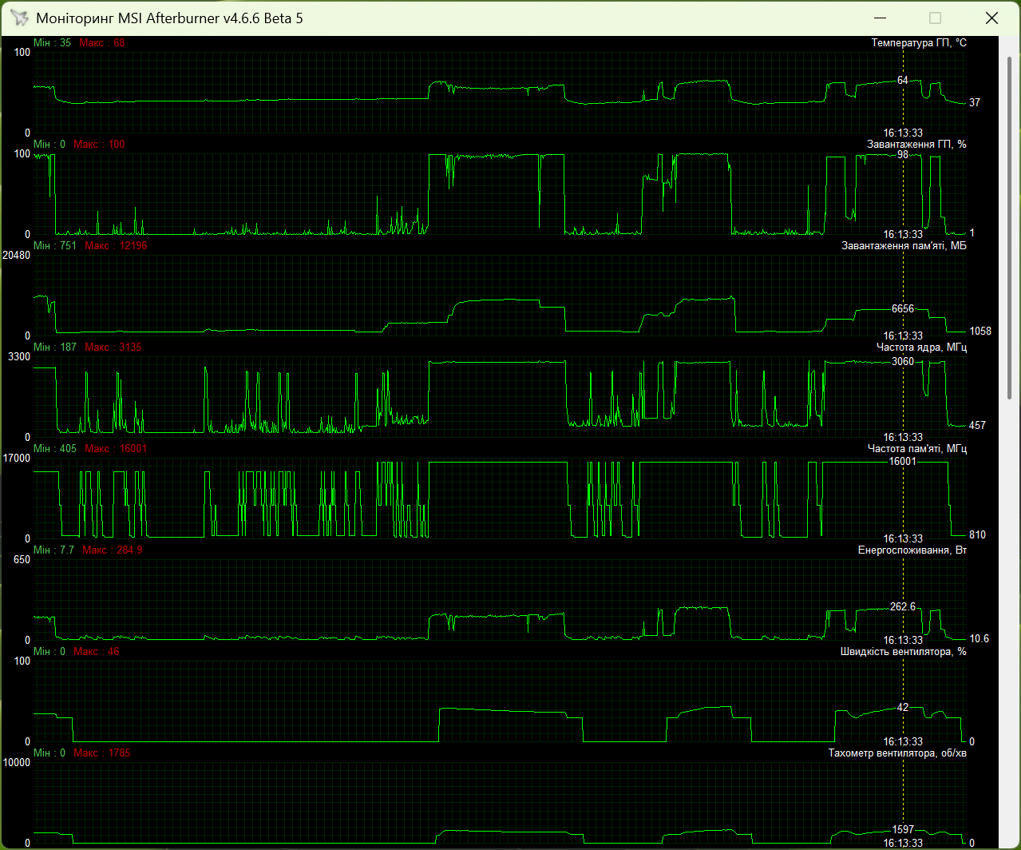
Task: Click the Частота ядра, МГц graph title
Action: 921,347
